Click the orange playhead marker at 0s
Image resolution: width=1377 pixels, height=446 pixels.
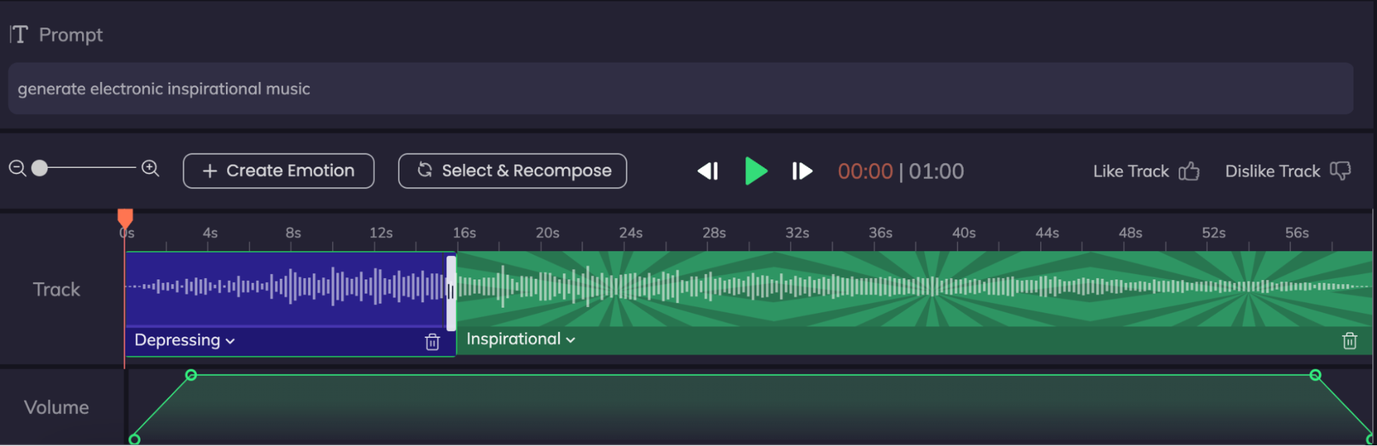[125, 218]
